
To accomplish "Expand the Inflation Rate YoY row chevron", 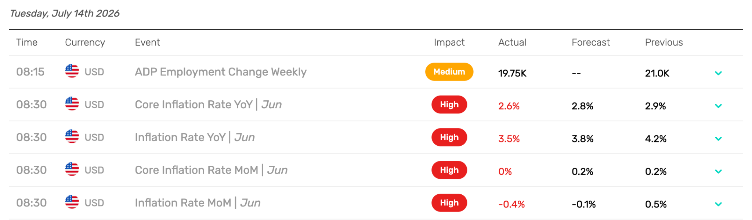I will pos(718,139).
